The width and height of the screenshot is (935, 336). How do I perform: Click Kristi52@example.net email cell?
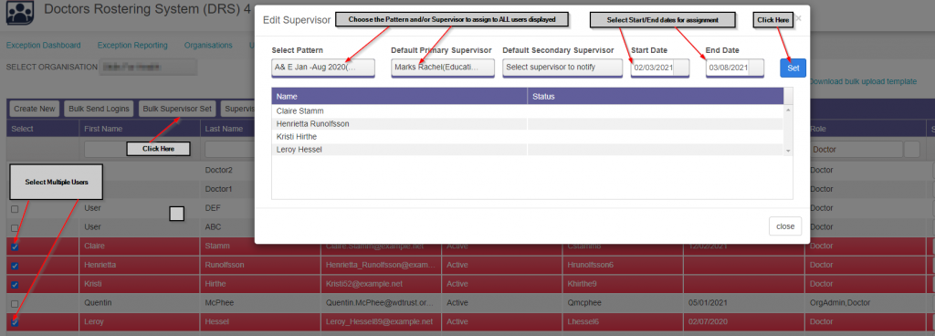point(381,284)
